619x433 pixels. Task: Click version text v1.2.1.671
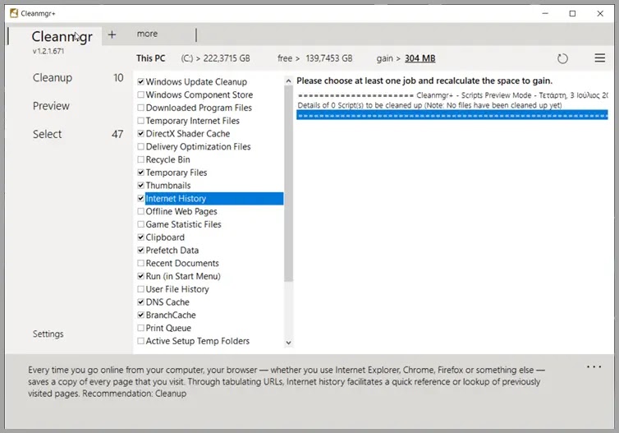pos(48,51)
